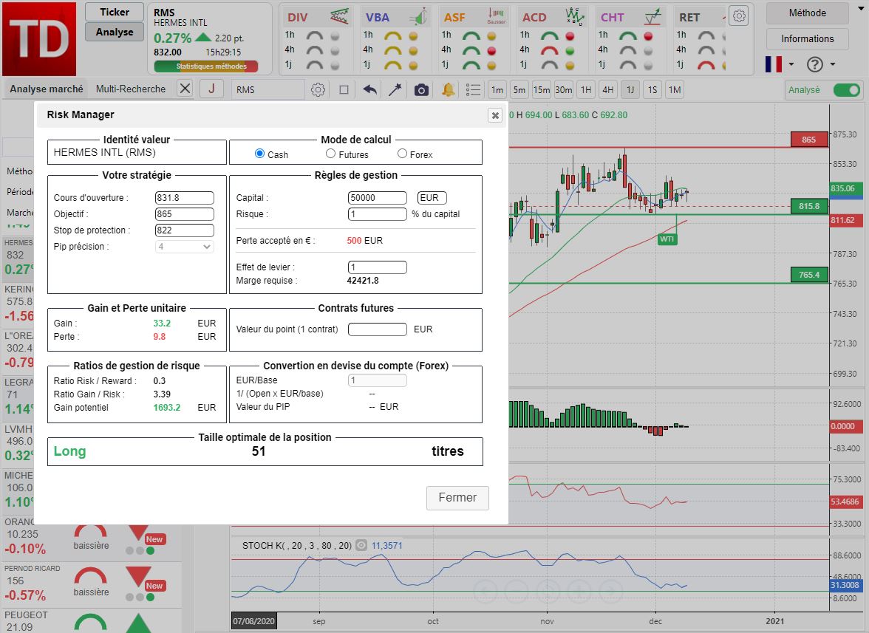The image size is (869, 633).
Task: Click the WTI marker on chart
Action: [x=667, y=239]
